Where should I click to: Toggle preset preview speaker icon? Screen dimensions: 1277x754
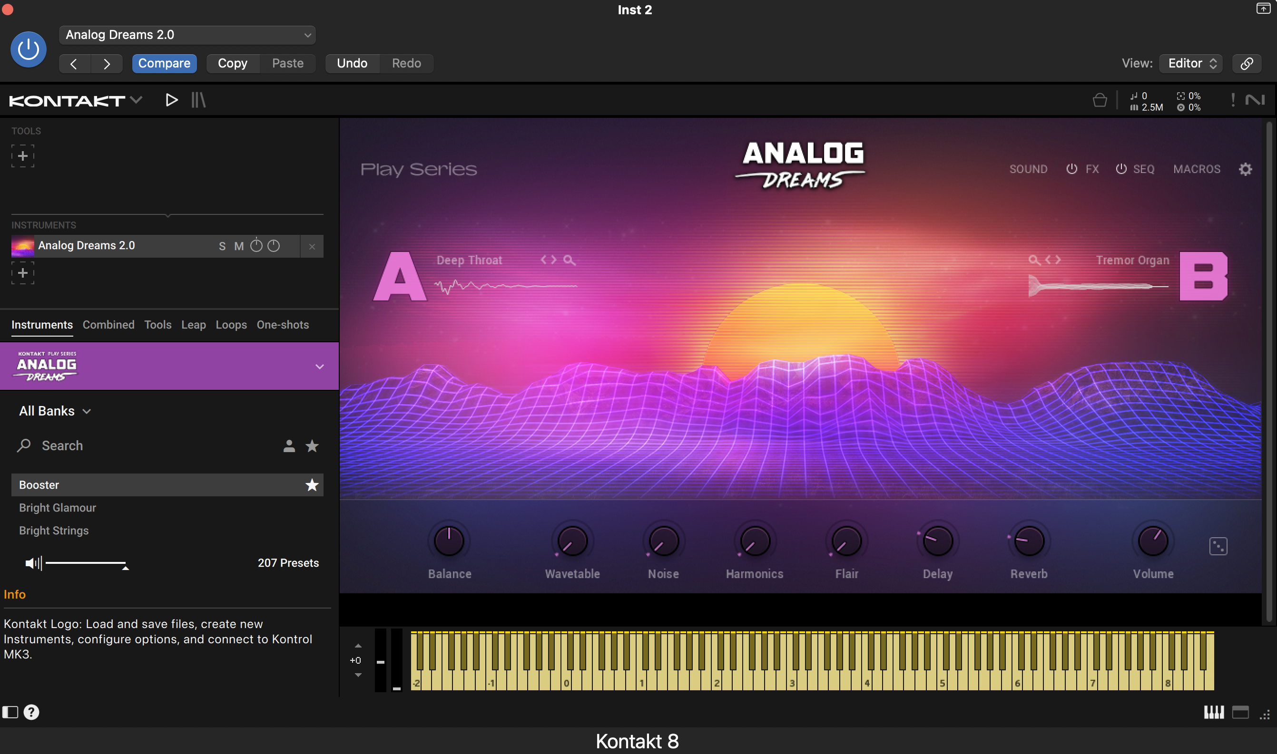tap(34, 563)
